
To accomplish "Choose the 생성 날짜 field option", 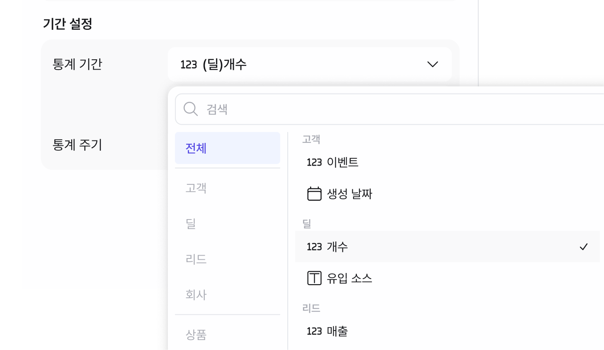I will [447, 194].
